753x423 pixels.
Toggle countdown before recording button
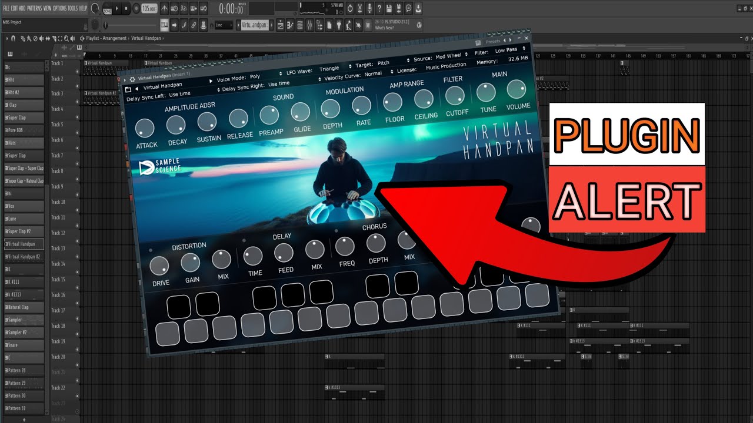184,8
